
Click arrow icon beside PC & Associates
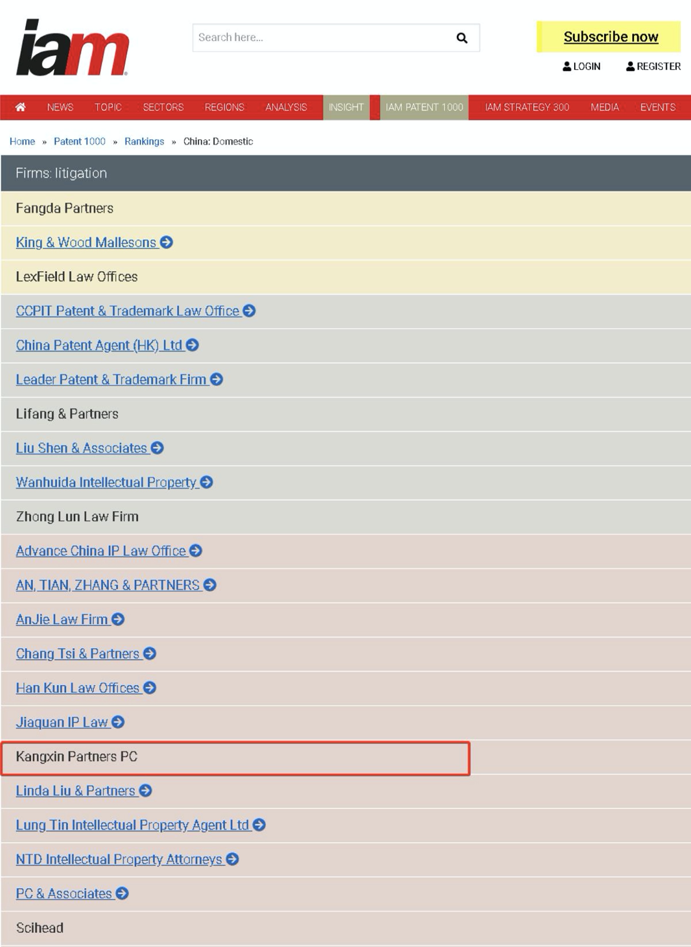click(122, 893)
